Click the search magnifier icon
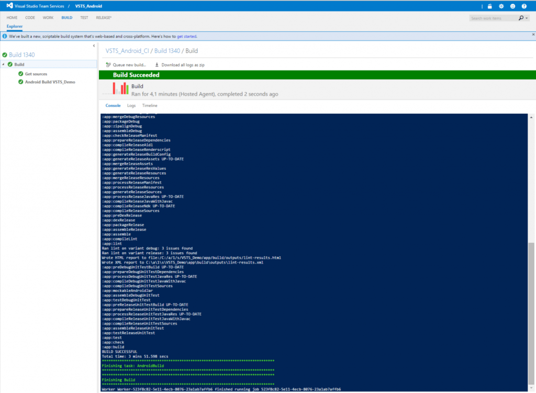This screenshot has width=536, height=393. coord(520,18)
